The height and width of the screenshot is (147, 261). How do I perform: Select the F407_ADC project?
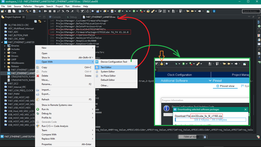pyautogui.click(x=13, y=32)
